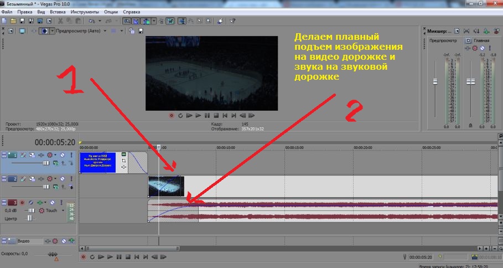503x268 pixels.
Task: Select the blue title clip on track 1
Action: [97, 163]
